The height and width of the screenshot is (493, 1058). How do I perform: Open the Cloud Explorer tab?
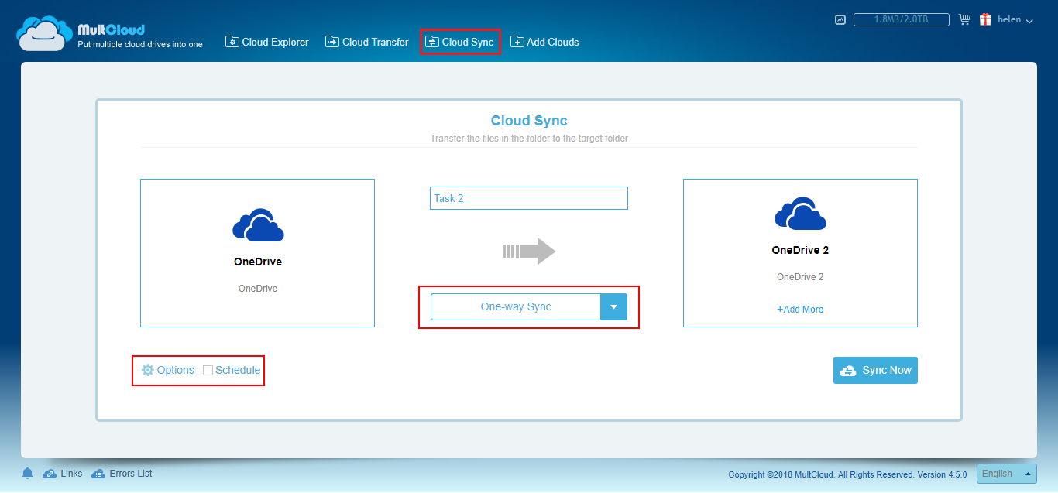pos(267,42)
